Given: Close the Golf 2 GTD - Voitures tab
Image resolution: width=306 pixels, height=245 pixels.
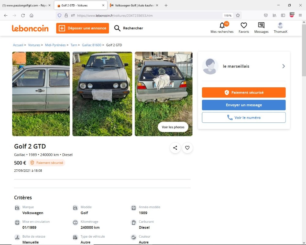Looking at the screenshot, I should [x=103, y=6].
